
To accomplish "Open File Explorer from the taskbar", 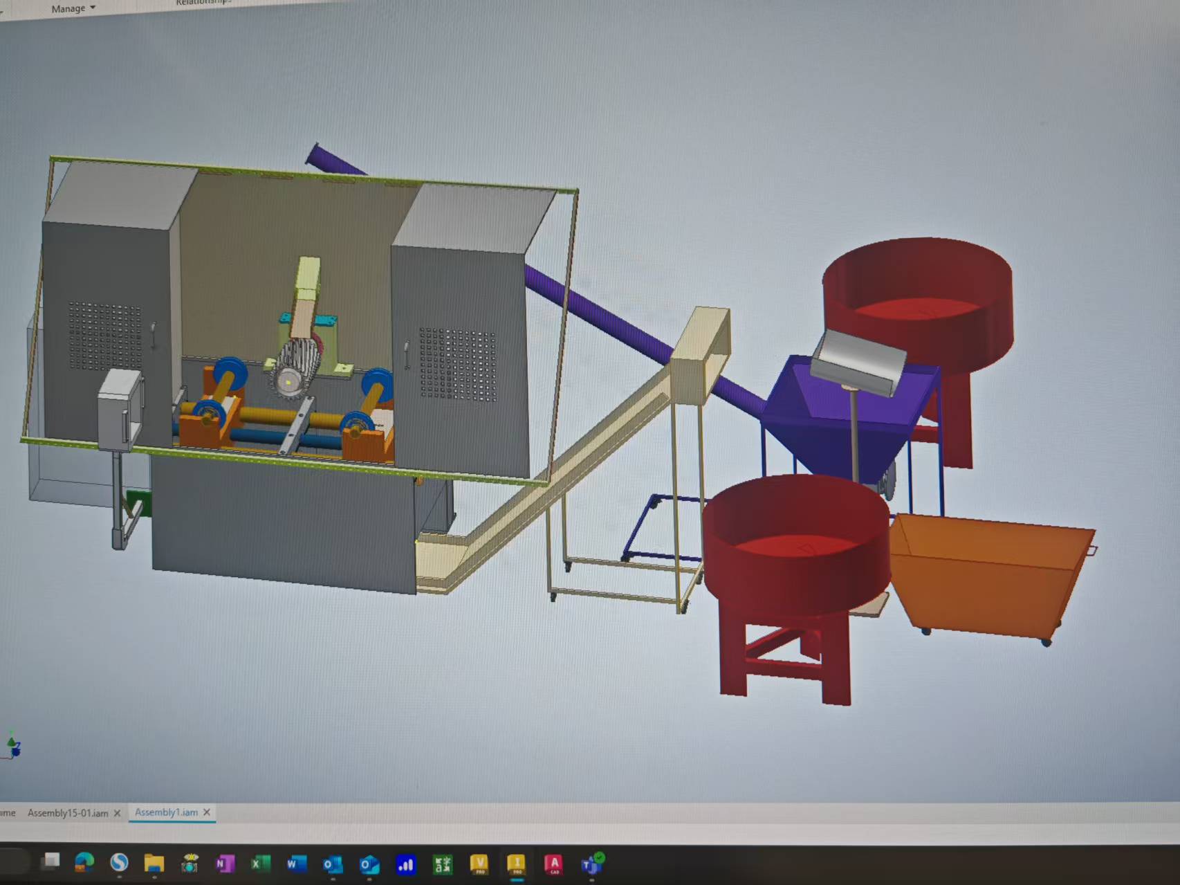I will [x=154, y=864].
